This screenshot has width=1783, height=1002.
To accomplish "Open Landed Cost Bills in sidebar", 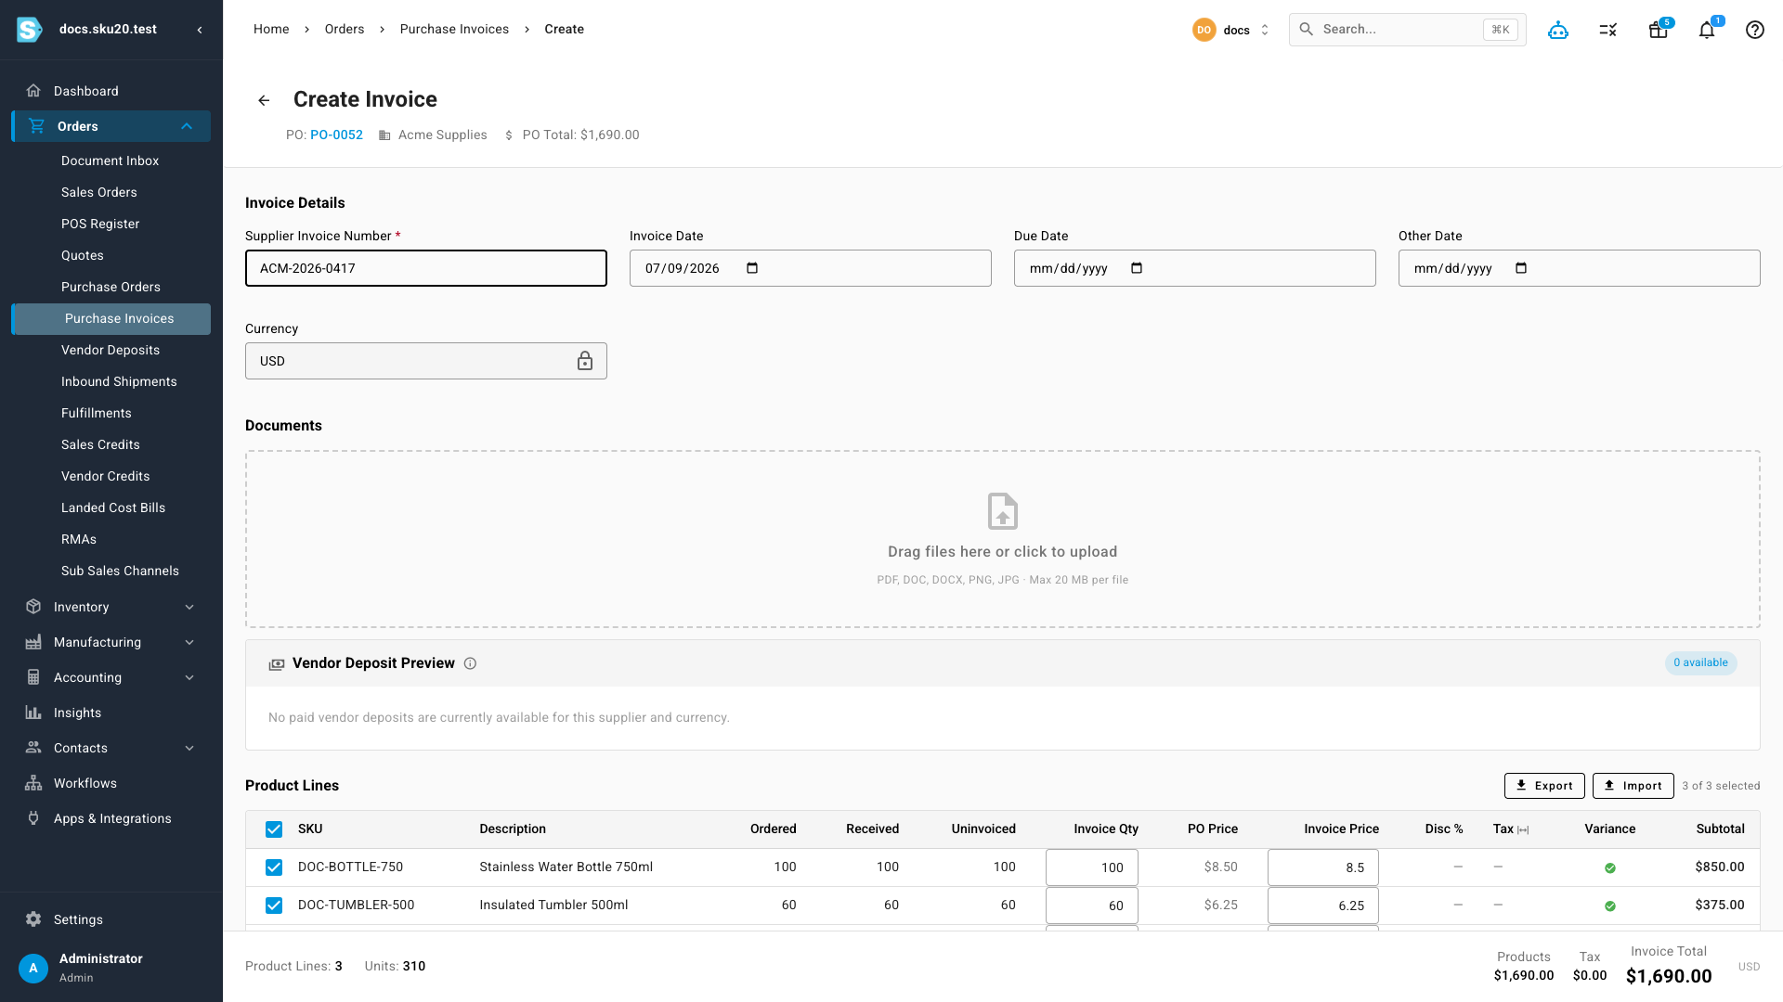I will click(113, 507).
